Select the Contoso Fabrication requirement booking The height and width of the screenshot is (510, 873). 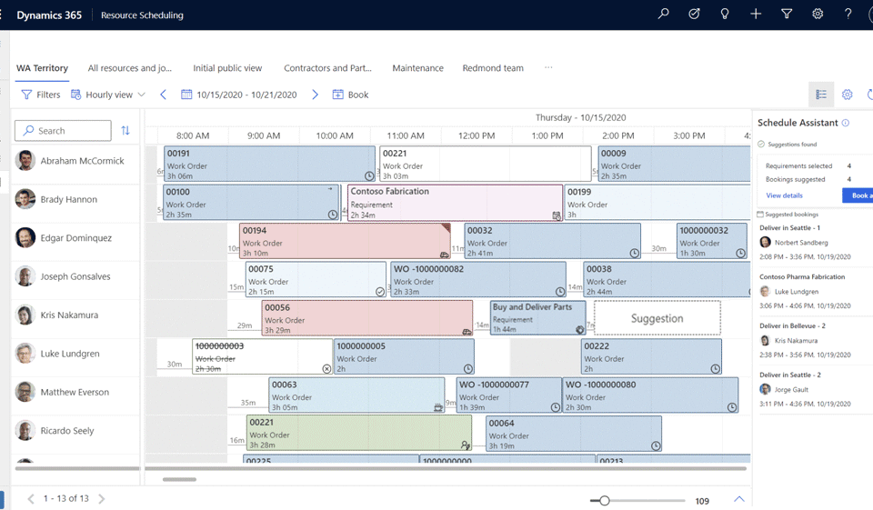tap(455, 203)
